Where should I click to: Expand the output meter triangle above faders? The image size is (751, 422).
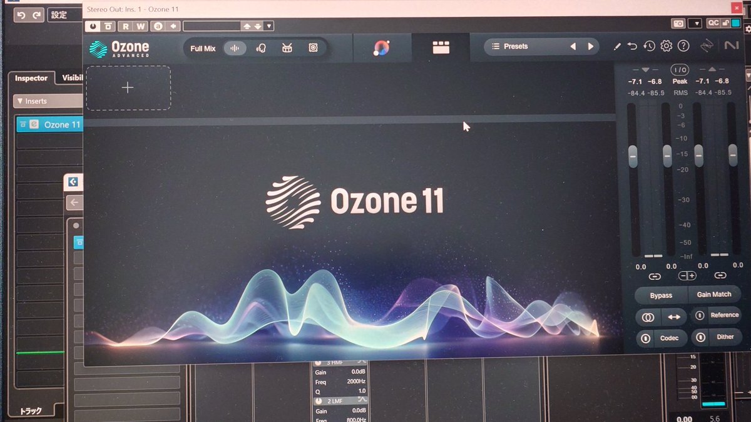712,69
